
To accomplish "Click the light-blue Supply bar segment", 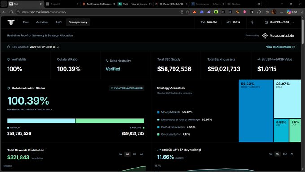I will tap(41, 120).
